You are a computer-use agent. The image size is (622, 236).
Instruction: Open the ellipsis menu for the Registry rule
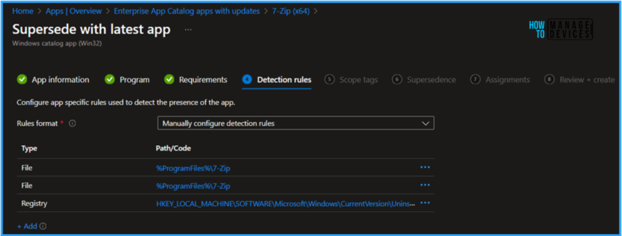tap(425, 203)
